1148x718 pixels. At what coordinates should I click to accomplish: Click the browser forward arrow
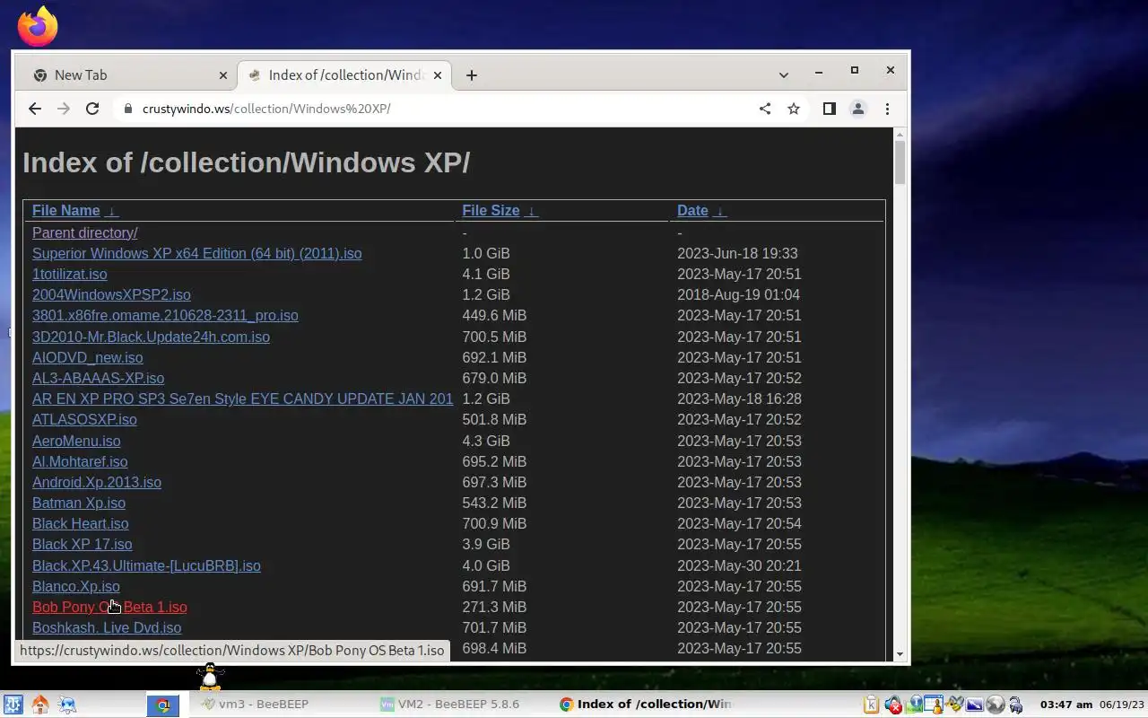[63, 109]
